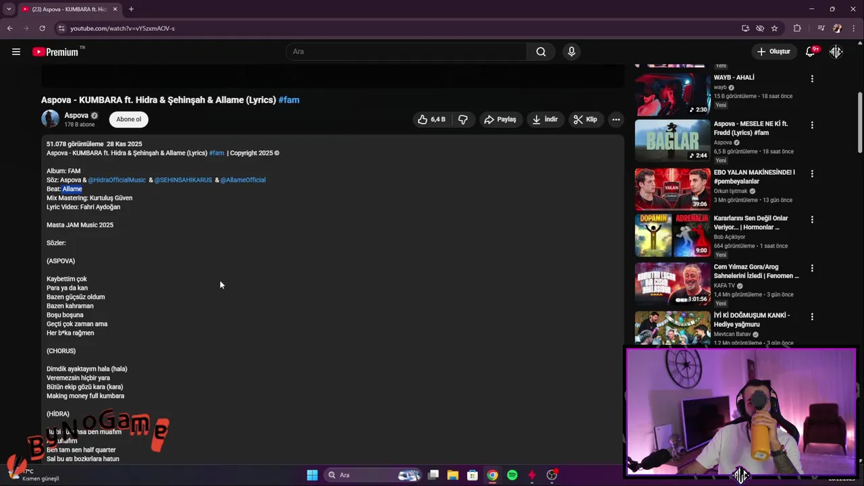Click the address bar URL
Viewport: 864px width, 486px height.
(122, 28)
